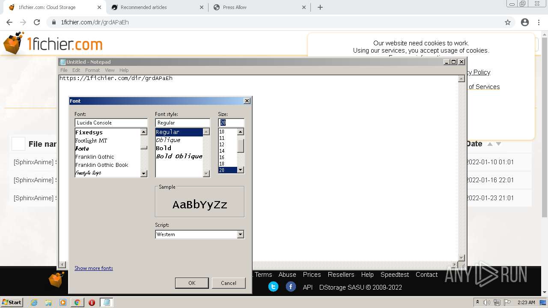Image resolution: width=548 pixels, height=308 pixels.
Task: Cancel the Font dialog
Action: (229, 283)
